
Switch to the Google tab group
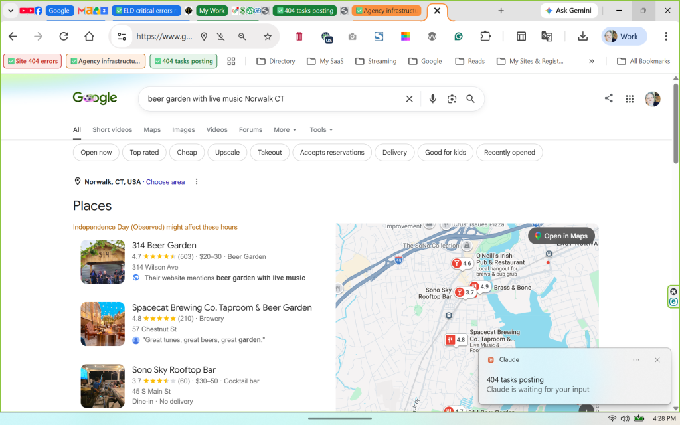pos(59,11)
